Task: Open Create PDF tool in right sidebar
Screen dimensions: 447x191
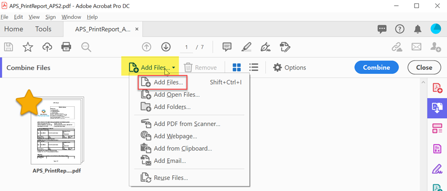Action: pos(437,88)
